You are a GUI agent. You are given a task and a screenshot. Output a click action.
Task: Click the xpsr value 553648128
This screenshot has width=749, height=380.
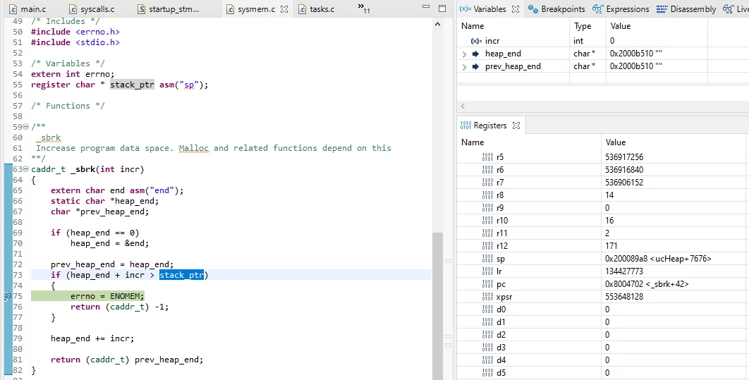(624, 297)
